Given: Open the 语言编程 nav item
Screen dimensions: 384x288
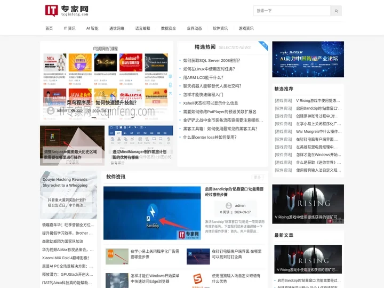Looking at the screenshot, I should 142,28.
